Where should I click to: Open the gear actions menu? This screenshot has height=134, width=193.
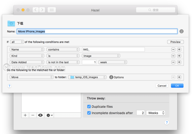point(49,115)
